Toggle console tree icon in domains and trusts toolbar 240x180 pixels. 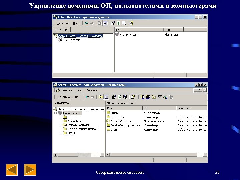click(x=105, y=23)
